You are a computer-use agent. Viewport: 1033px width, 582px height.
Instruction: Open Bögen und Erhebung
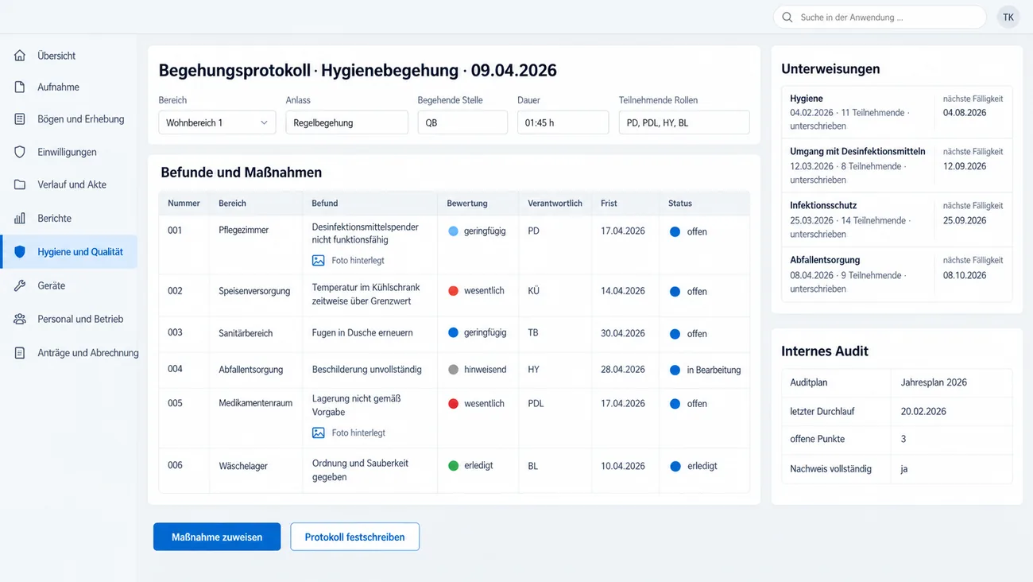tap(68, 119)
